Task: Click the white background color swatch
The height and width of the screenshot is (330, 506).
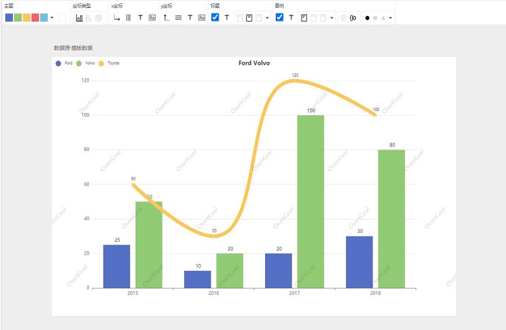Action: (x=62, y=18)
